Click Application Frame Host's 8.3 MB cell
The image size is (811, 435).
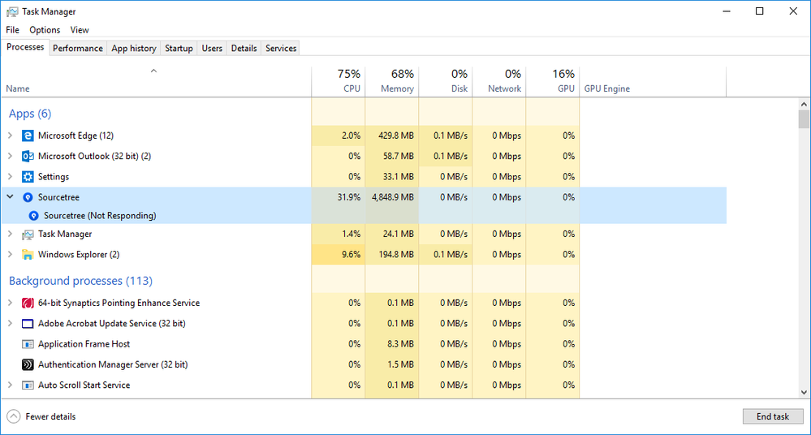click(392, 344)
